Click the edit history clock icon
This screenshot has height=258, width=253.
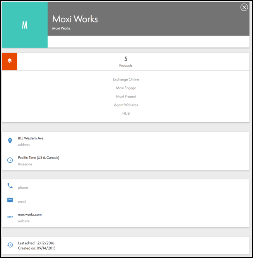[x=10, y=245]
